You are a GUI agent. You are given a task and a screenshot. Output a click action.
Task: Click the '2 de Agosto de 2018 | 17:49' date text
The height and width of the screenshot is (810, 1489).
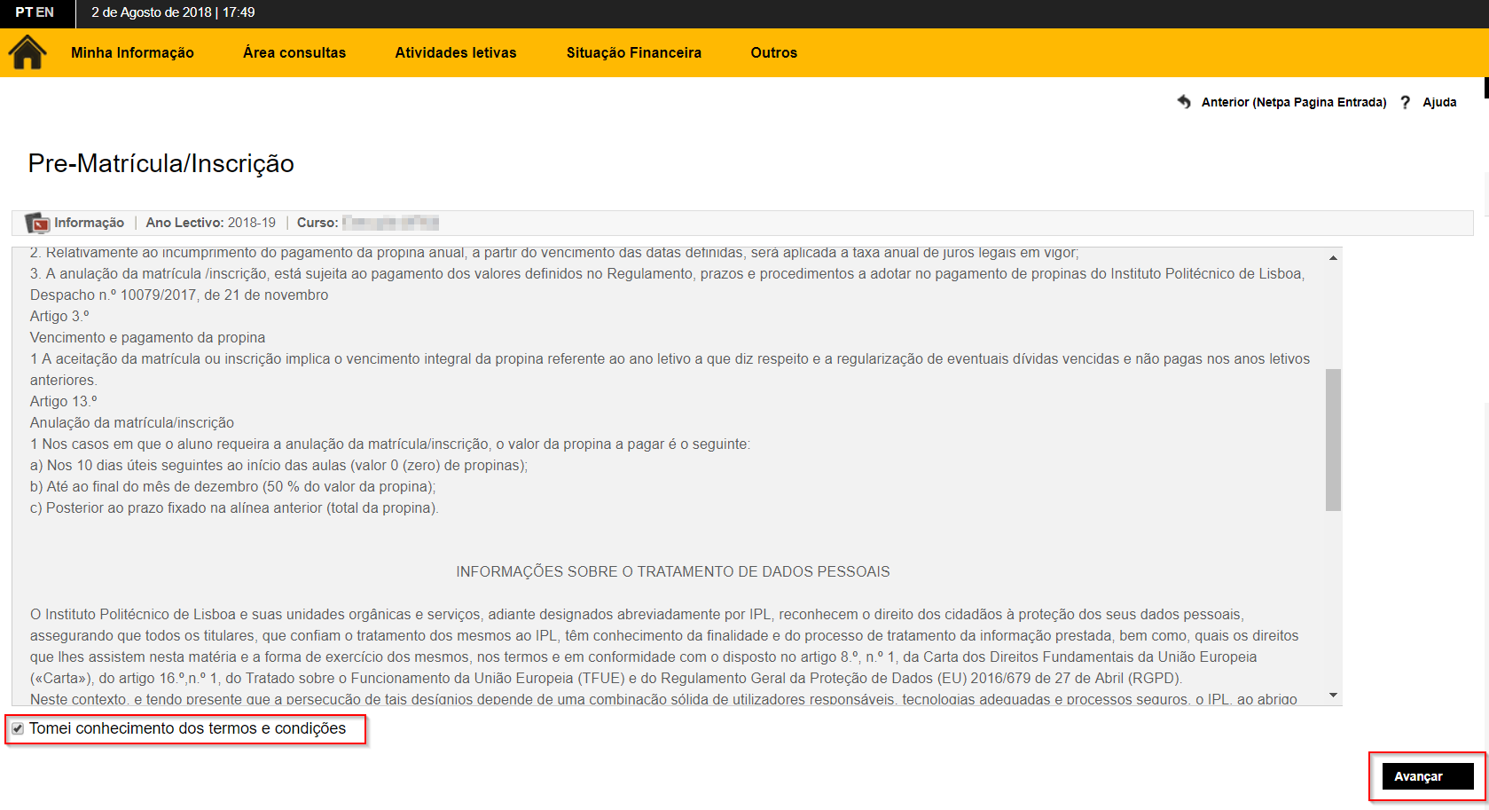pos(173,12)
